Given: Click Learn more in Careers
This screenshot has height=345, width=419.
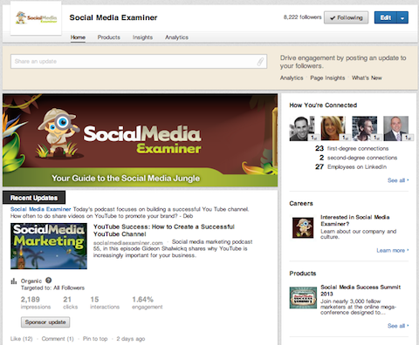Looking at the screenshot, I should [x=393, y=250].
